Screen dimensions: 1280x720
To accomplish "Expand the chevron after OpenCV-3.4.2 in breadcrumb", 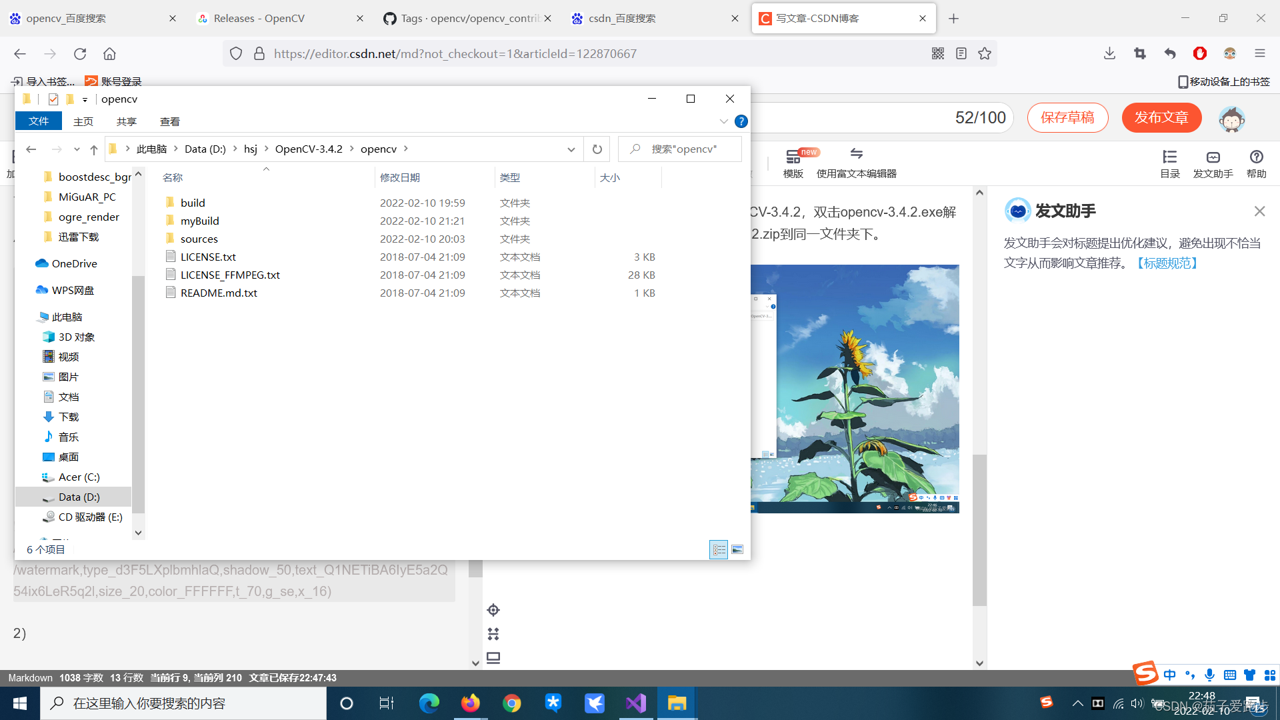I will [352, 149].
